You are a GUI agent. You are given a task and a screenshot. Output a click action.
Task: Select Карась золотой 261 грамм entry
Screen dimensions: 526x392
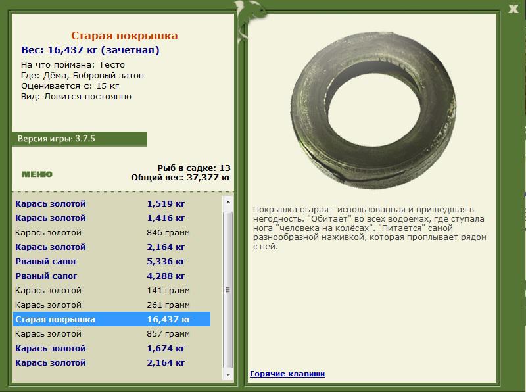[112, 305]
